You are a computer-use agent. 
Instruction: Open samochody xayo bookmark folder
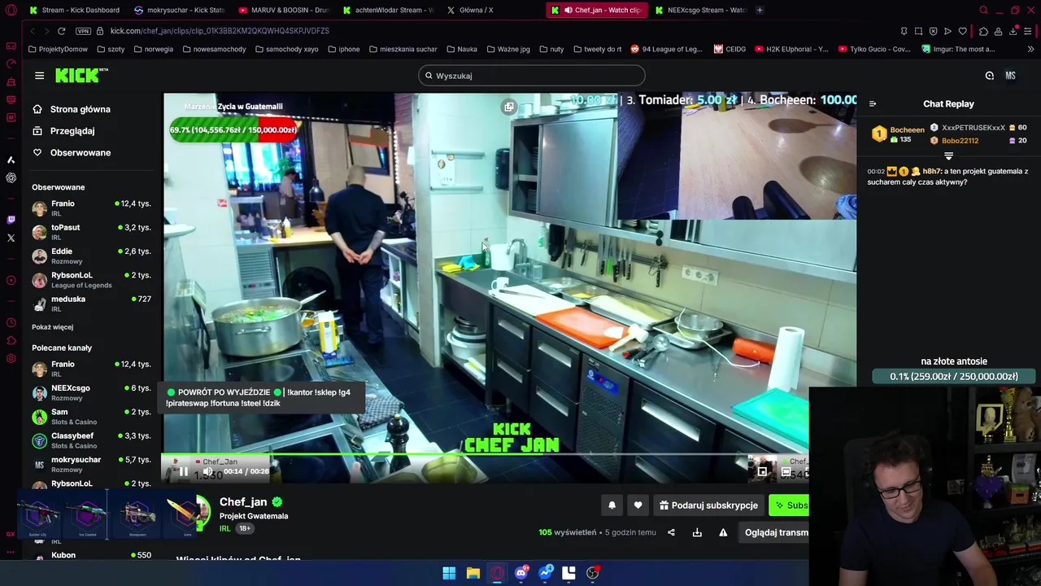pos(286,49)
